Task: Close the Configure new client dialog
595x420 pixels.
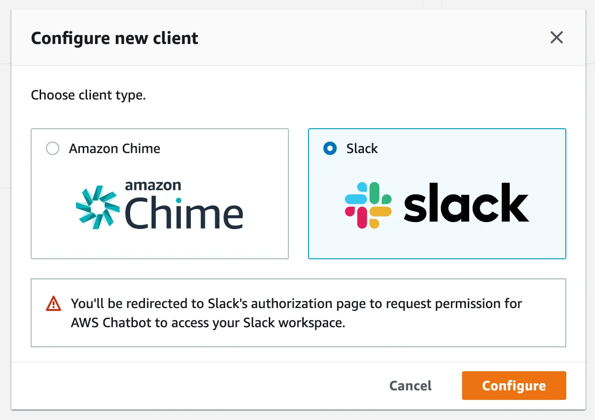Action: pos(556,37)
